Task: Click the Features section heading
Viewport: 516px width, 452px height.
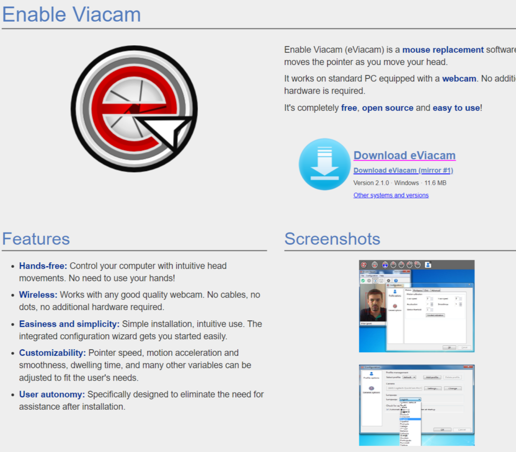Action: pyautogui.click(x=36, y=239)
